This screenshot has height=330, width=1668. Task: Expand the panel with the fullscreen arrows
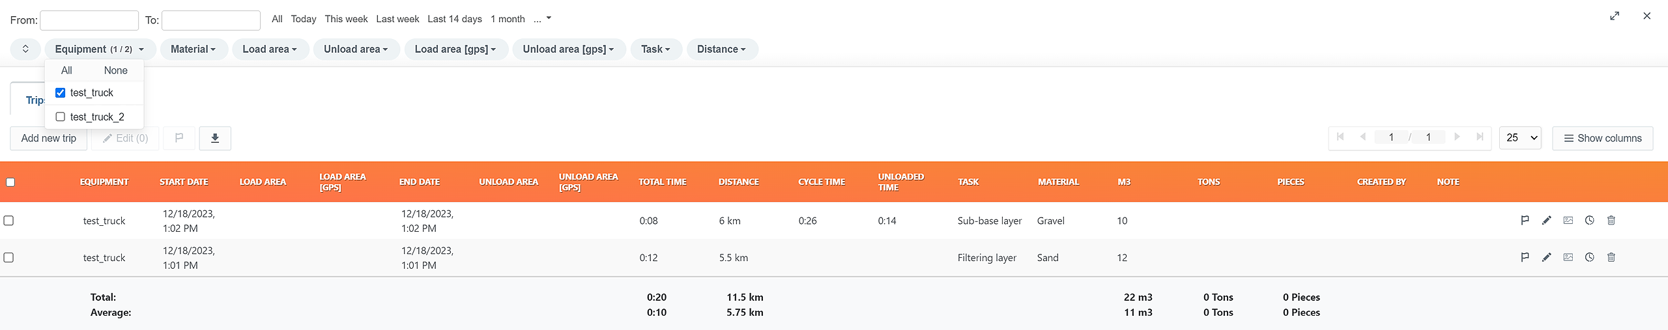click(1615, 16)
